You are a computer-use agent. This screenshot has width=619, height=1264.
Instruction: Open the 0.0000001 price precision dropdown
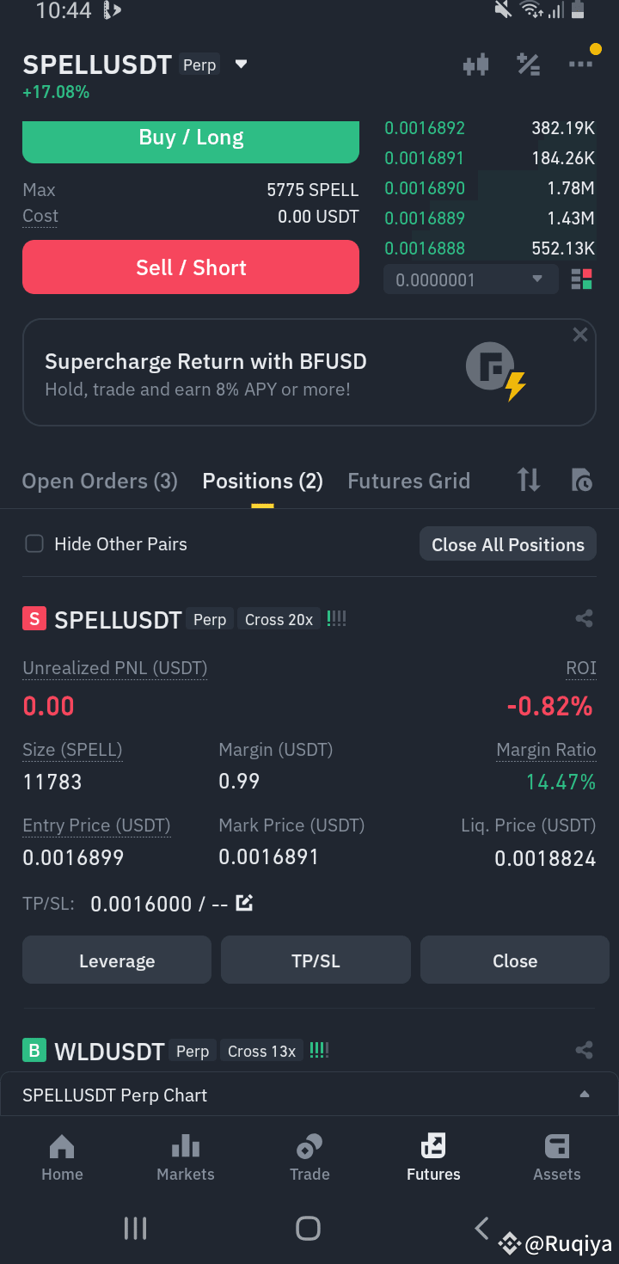[x=469, y=279]
